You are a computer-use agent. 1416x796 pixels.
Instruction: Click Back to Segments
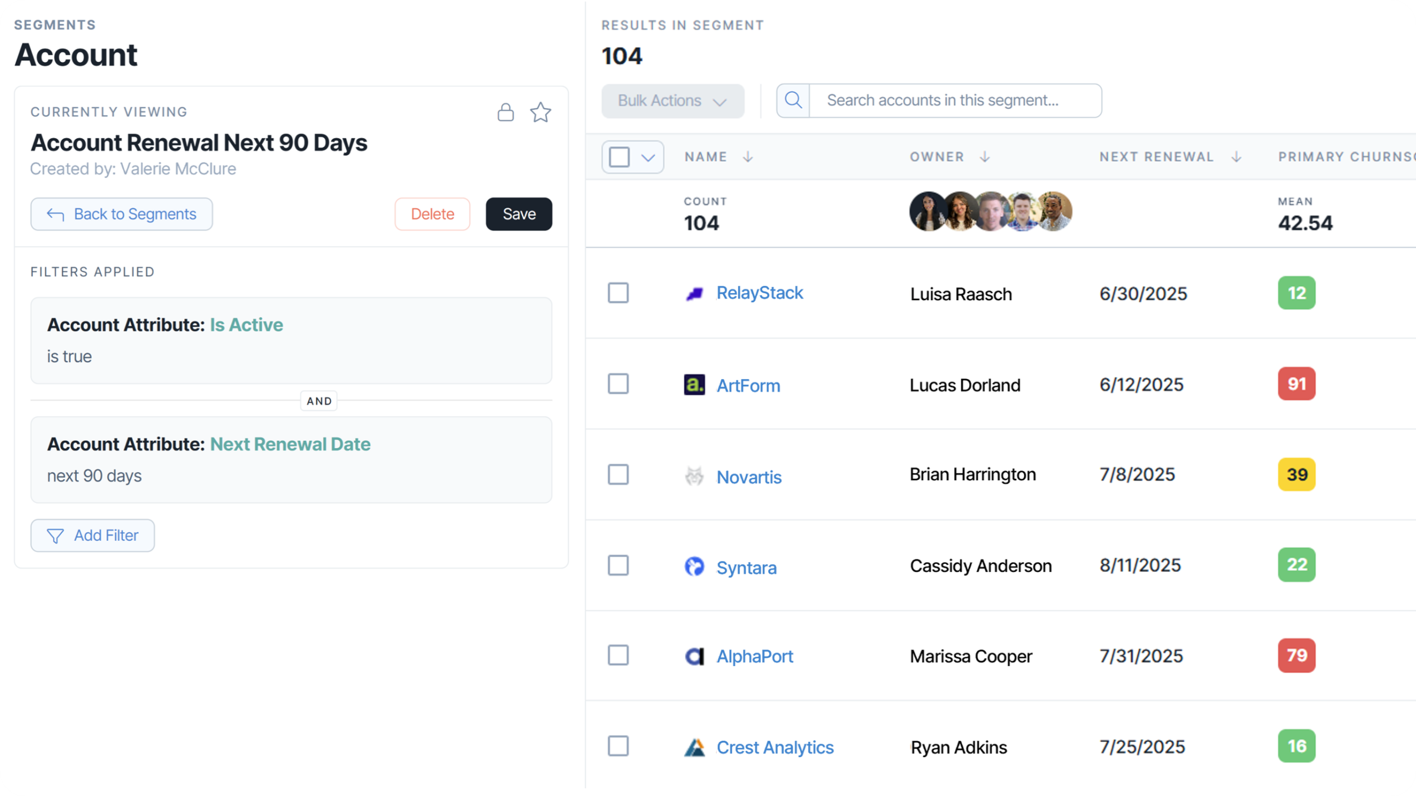(121, 214)
